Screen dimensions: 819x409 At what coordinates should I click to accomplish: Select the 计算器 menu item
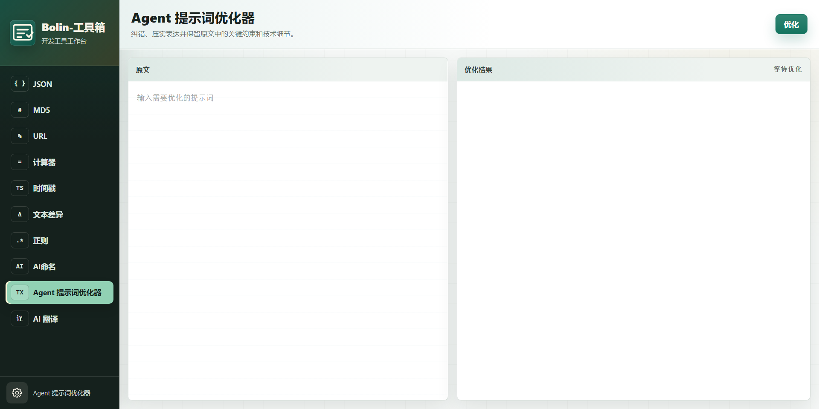coord(60,162)
